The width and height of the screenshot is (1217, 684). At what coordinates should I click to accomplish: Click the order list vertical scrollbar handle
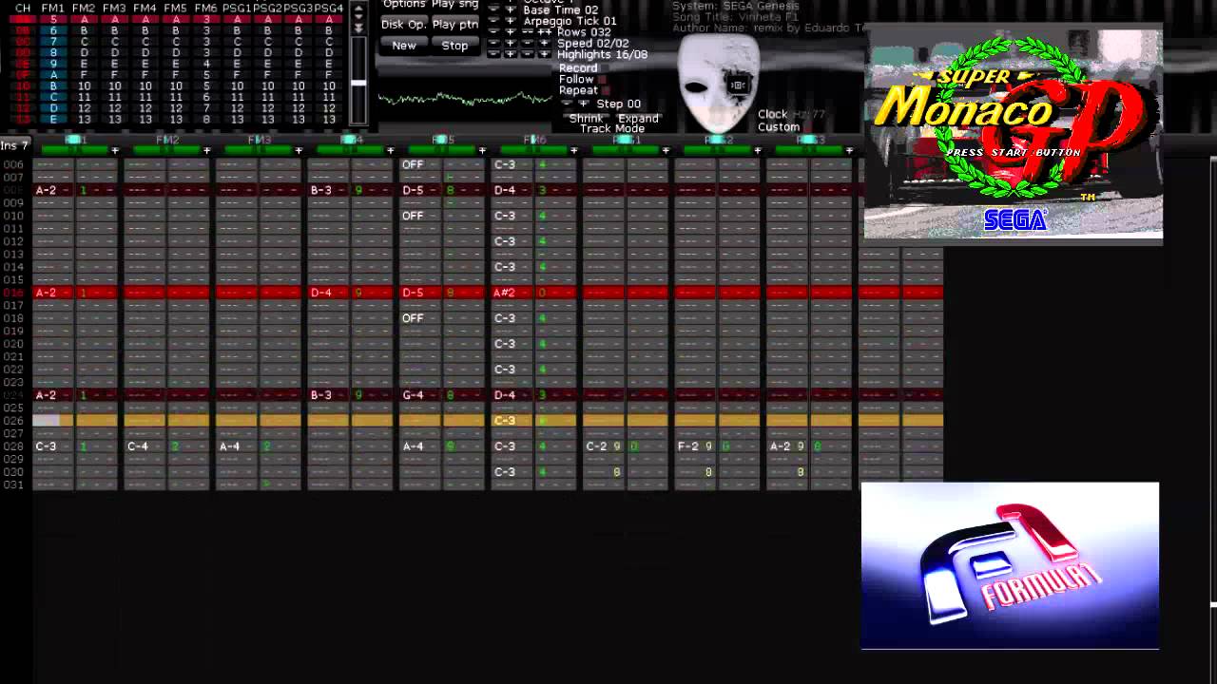pyautogui.click(x=358, y=83)
